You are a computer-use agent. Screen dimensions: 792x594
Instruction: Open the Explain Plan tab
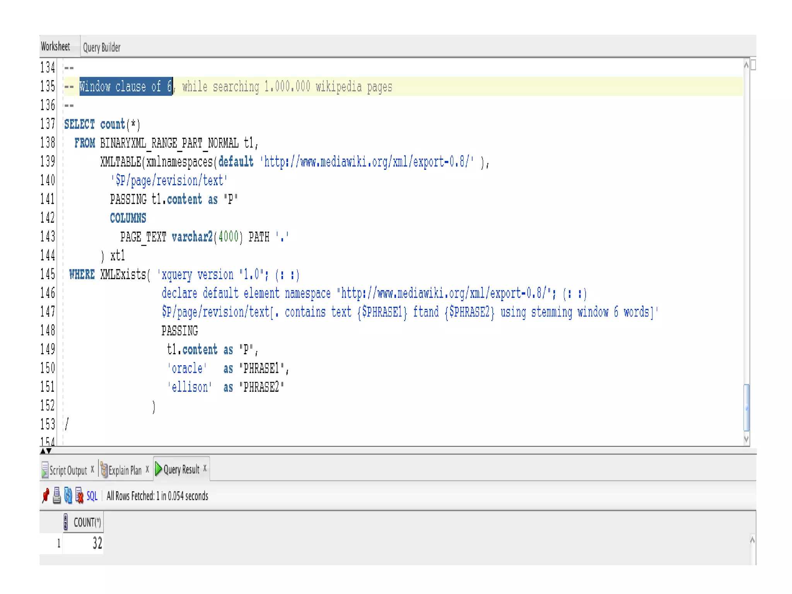[125, 470]
